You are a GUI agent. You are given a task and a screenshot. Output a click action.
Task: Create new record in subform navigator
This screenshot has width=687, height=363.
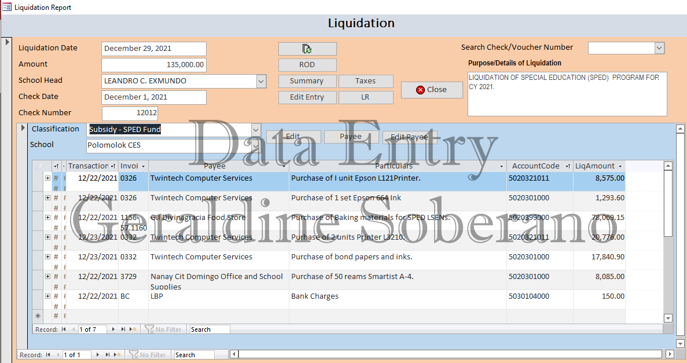pos(134,329)
